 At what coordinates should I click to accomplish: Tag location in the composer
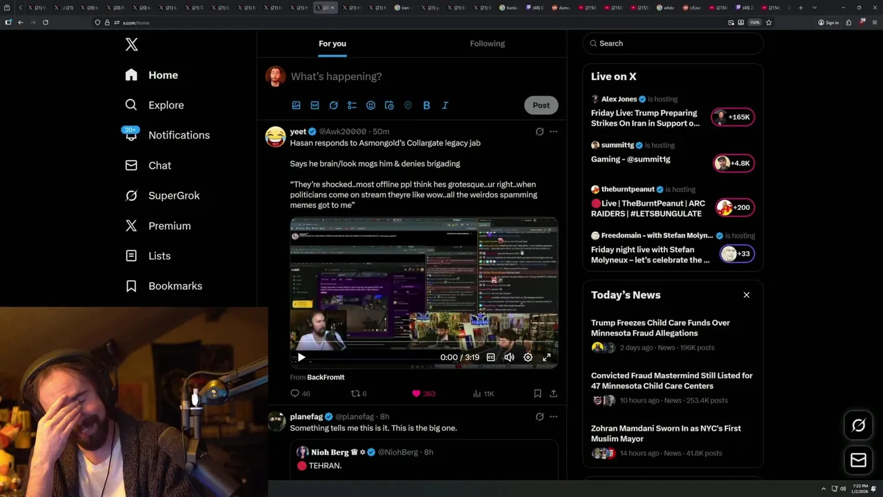coord(408,106)
